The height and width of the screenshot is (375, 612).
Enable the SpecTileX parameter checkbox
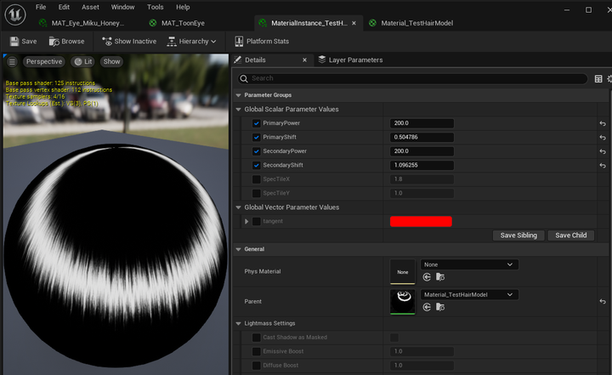click(x=257, y=179)
